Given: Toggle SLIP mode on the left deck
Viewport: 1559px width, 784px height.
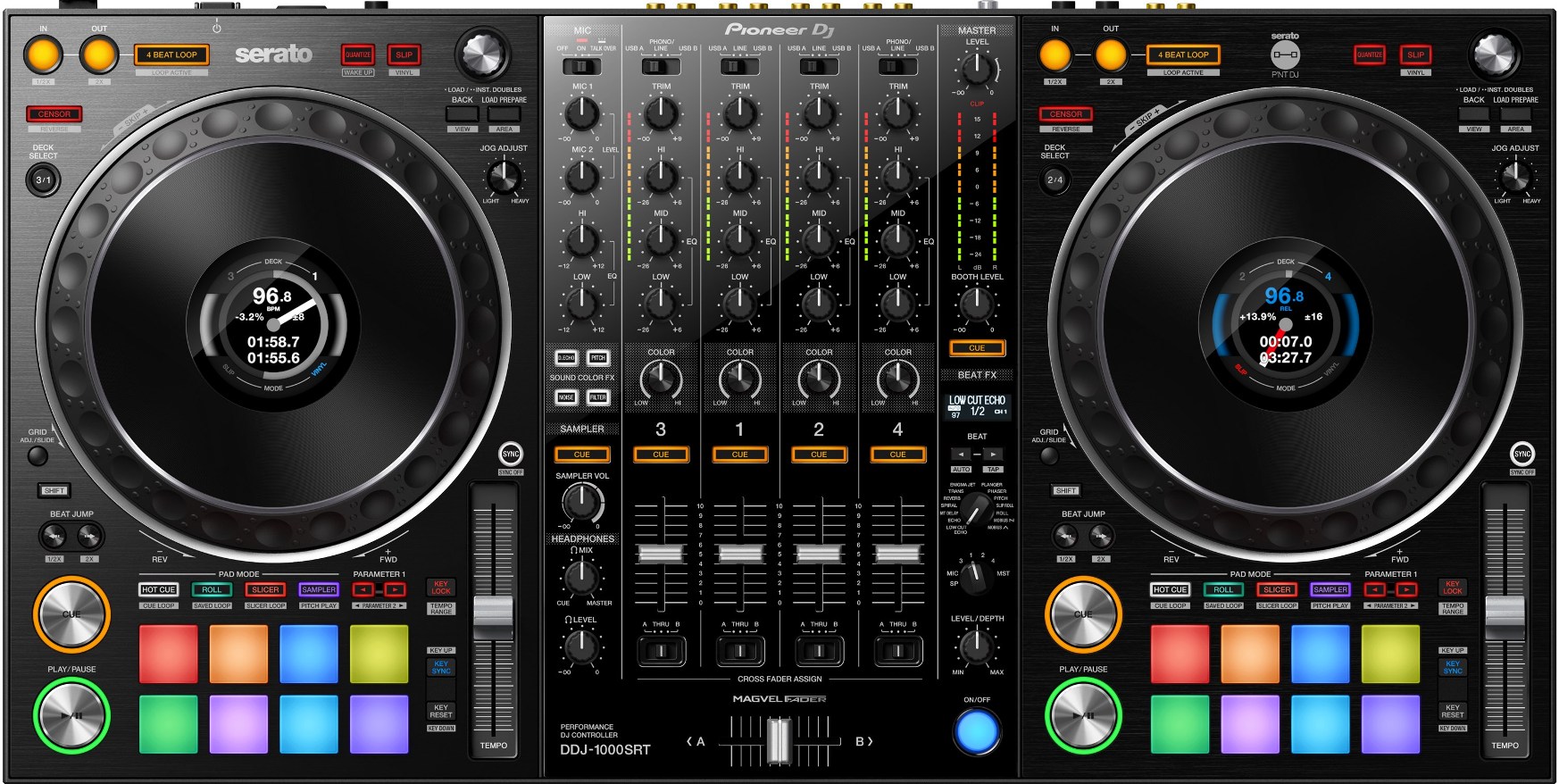Looking at the screenshot, I should [x=404, y=55].
